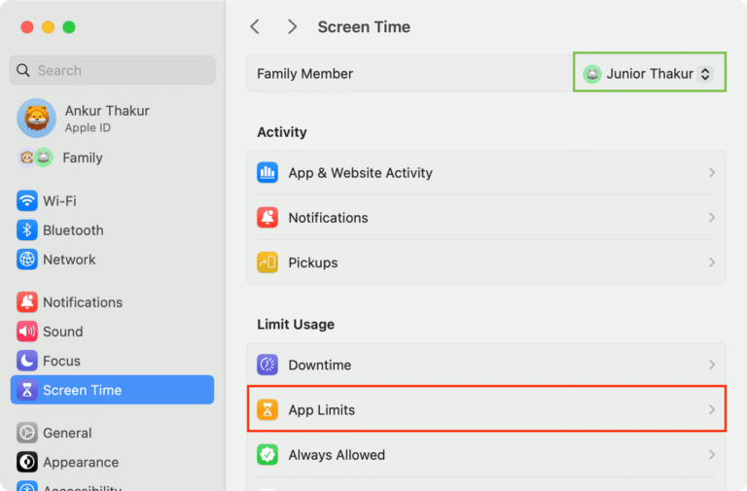Expand Activity Notifications row chevron

click(x=712, y=218)
